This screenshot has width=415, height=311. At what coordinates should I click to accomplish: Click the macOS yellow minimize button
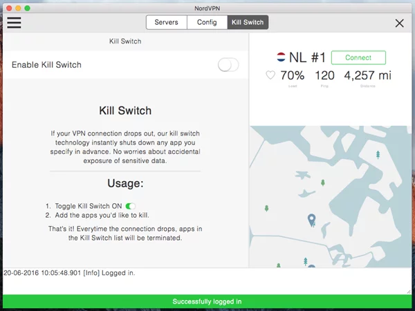coord(18,8)
